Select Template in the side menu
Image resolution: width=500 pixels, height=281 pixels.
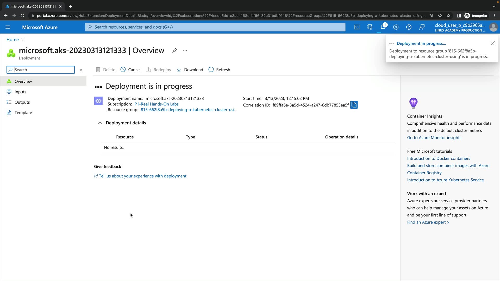23,113
